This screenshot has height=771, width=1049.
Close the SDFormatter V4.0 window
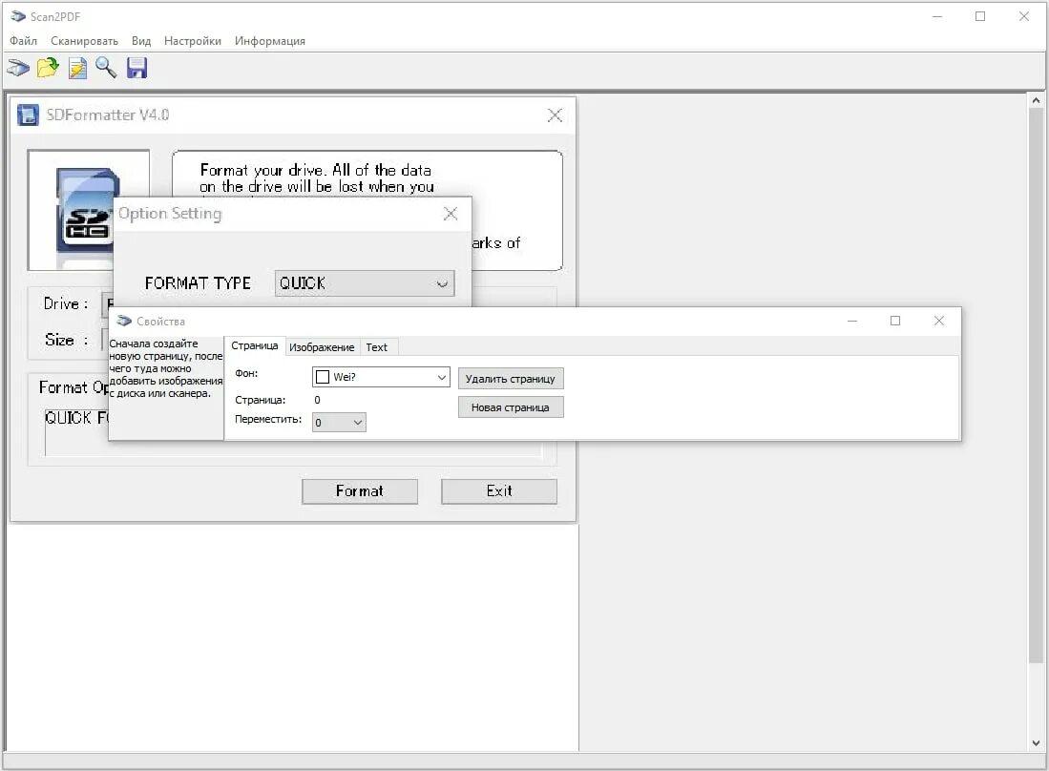[555, 115]
